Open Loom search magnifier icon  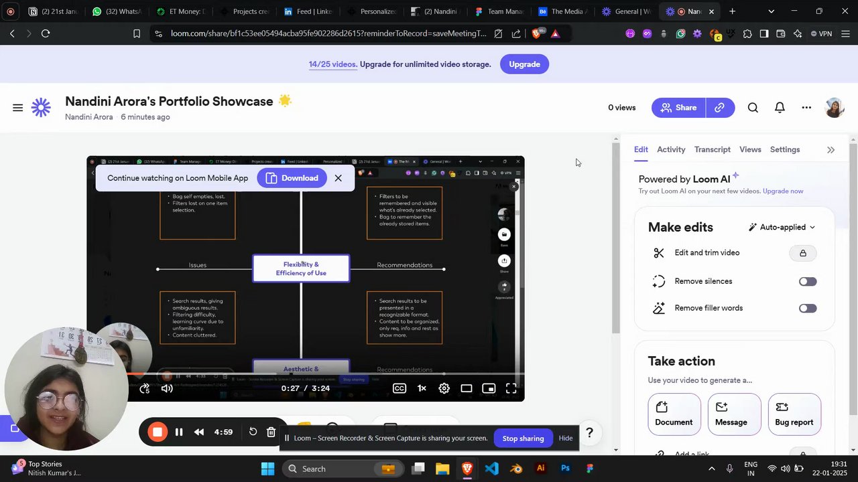[x=753, y=108]
